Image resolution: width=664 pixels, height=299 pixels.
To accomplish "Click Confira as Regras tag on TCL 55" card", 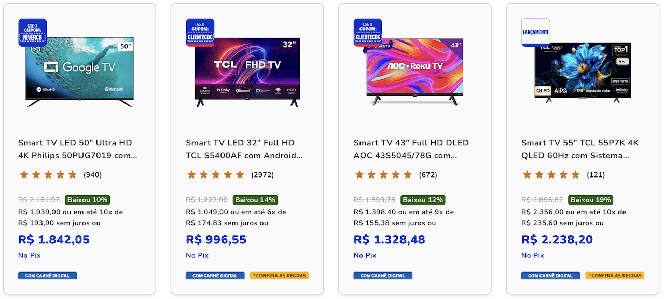I will (x=615, y=276).
